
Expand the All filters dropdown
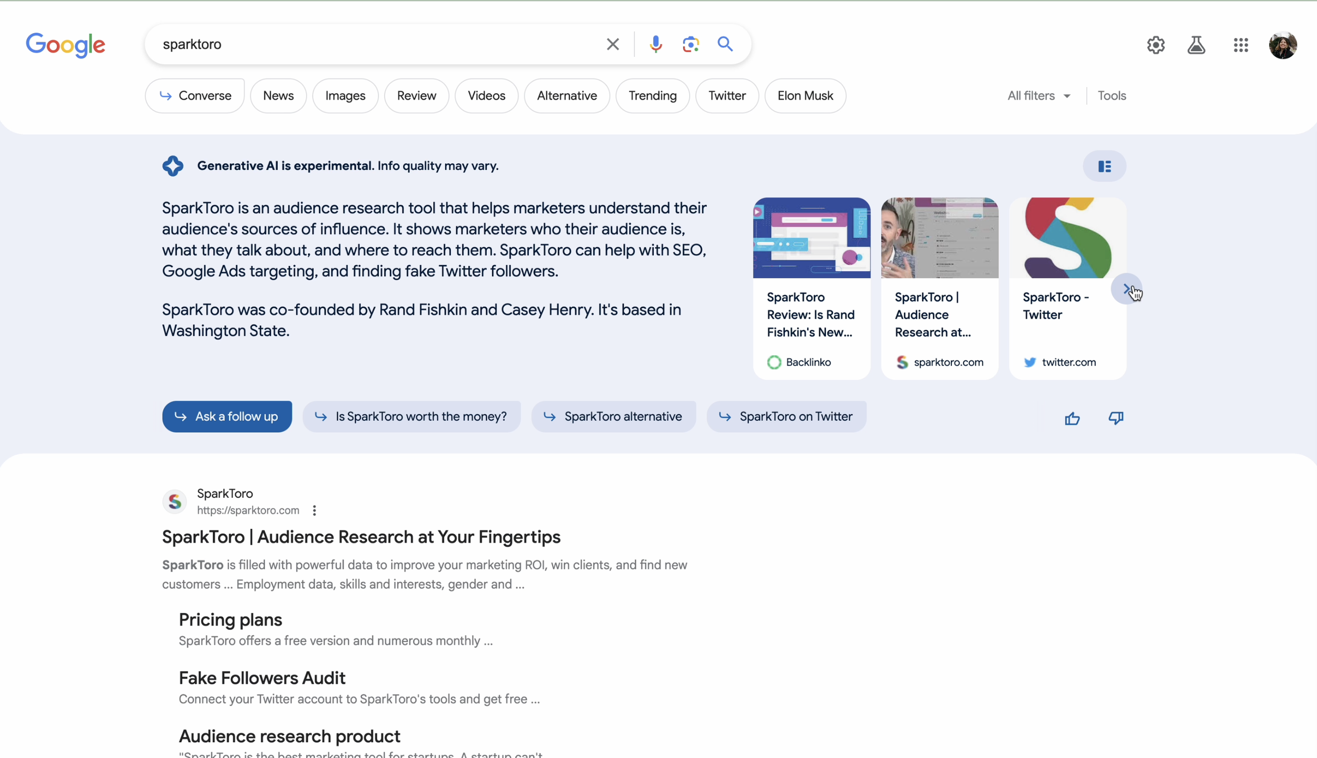[1038, 95]
